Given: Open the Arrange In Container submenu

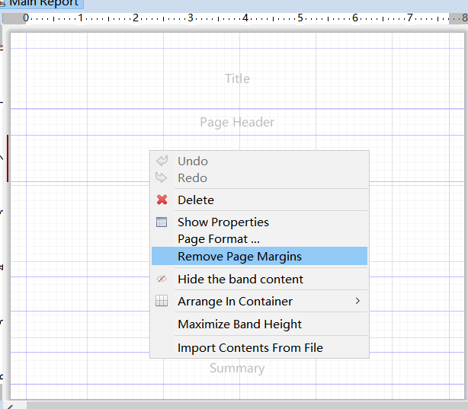Looking at the screenshot, I should pyautogui.click(x=259, y=302).
